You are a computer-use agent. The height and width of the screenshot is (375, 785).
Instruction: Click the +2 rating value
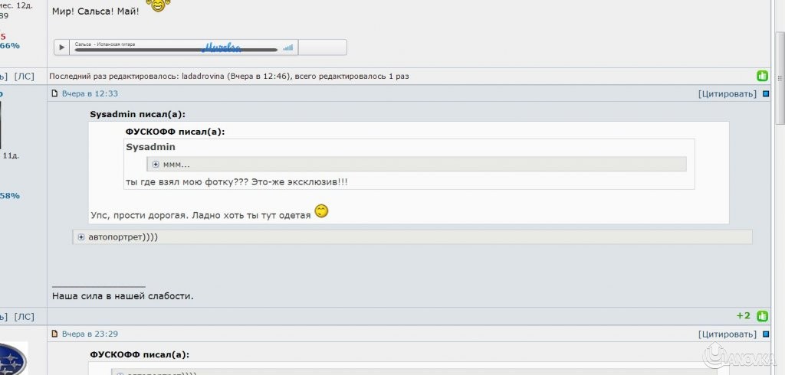click(x=744, y=316)
